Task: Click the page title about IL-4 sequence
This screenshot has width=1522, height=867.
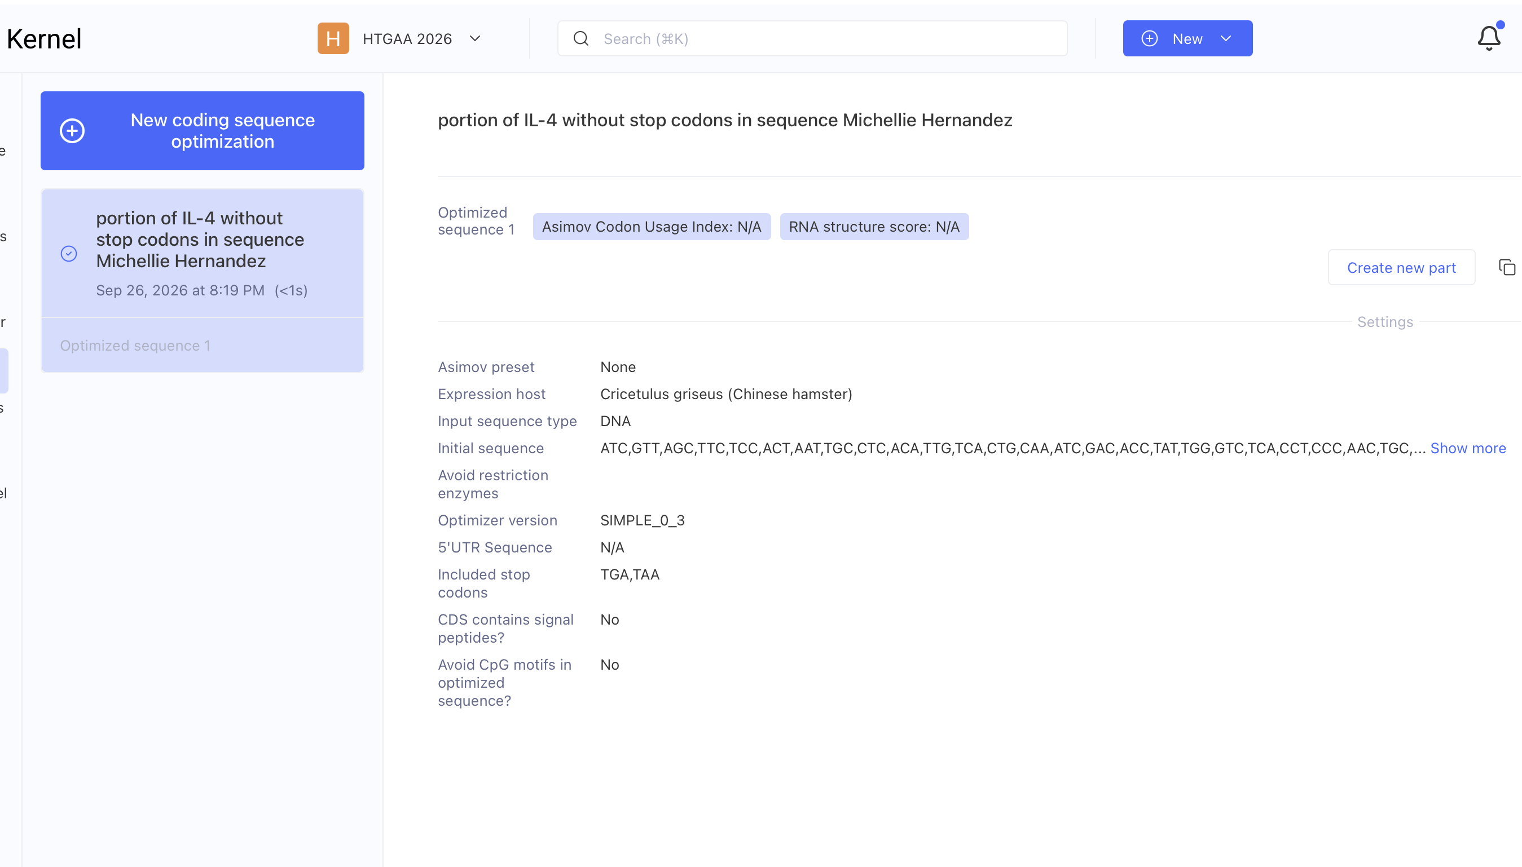Action: pos(725,120)
